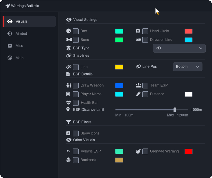The image size is (212, 178).
Task: Click the funnel icon beside ESP Filters
Action: tap(69, 122)
